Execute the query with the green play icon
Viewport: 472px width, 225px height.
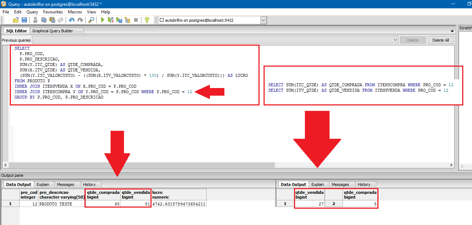click(103, 20)
